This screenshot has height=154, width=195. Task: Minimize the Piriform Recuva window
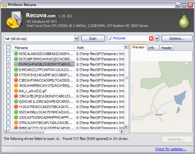178,5
